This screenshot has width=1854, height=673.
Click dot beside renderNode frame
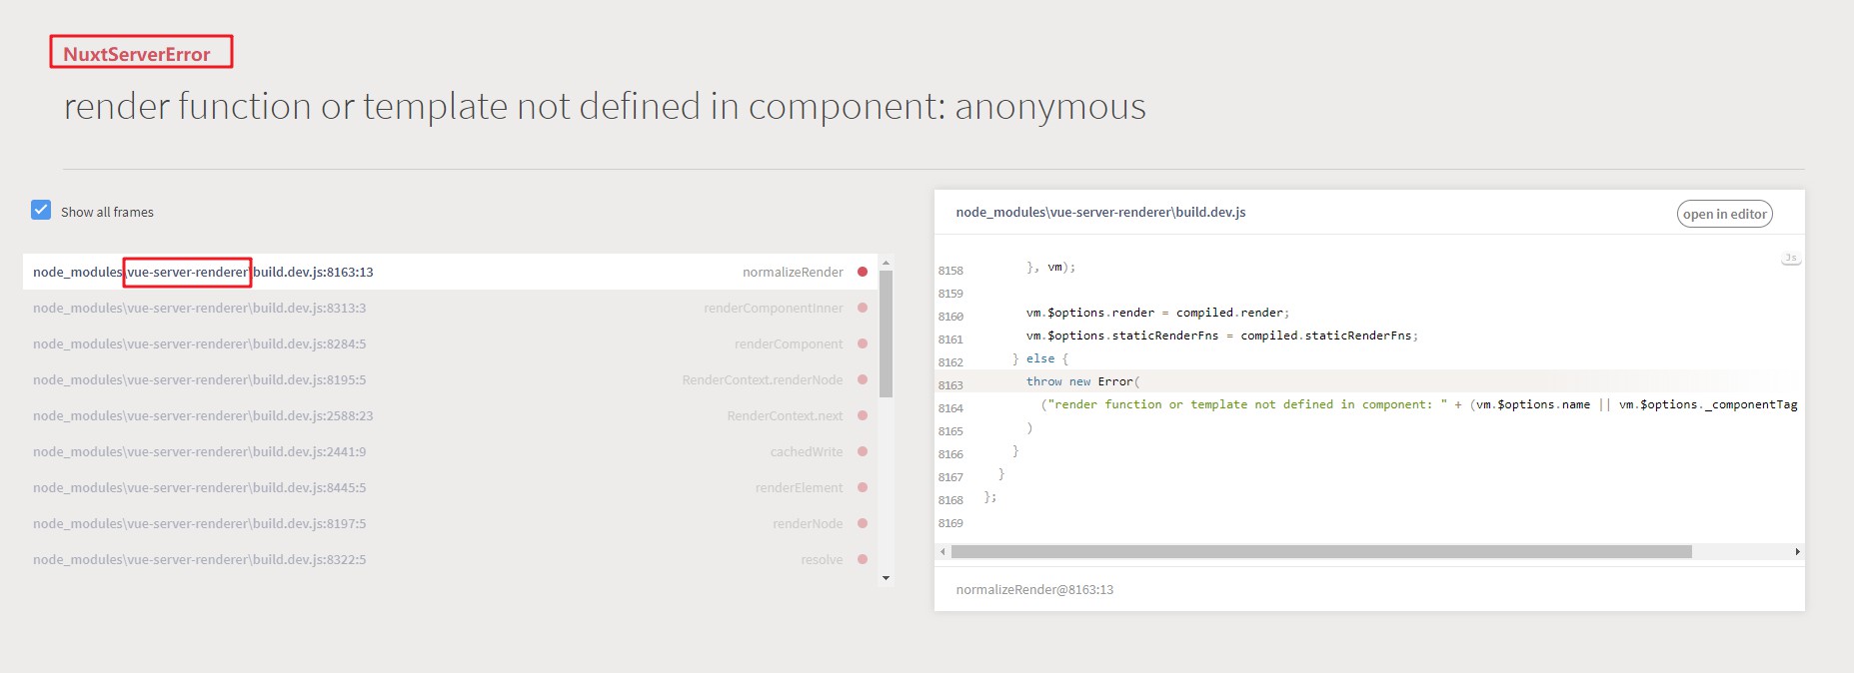coord(863,523)
